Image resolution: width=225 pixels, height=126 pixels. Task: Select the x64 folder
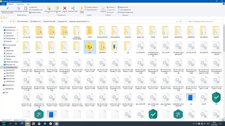tap(115, 47)
